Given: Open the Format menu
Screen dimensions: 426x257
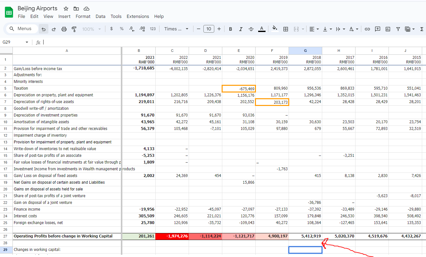Looking at the screenshot, I should click(x=83, y=16).
